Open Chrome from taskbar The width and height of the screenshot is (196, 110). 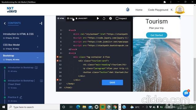115,107
